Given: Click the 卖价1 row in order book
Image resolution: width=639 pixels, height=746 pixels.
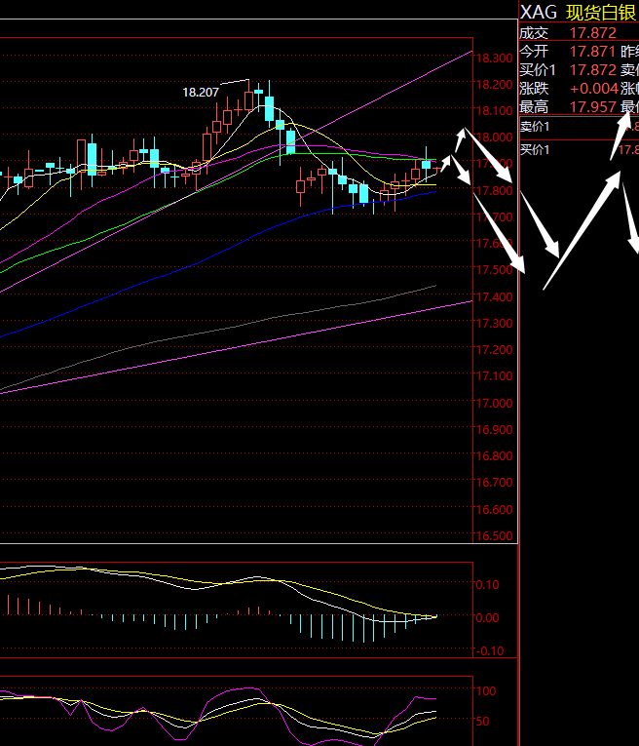Looking at the screenshot, I should click(x=580, y=127).
